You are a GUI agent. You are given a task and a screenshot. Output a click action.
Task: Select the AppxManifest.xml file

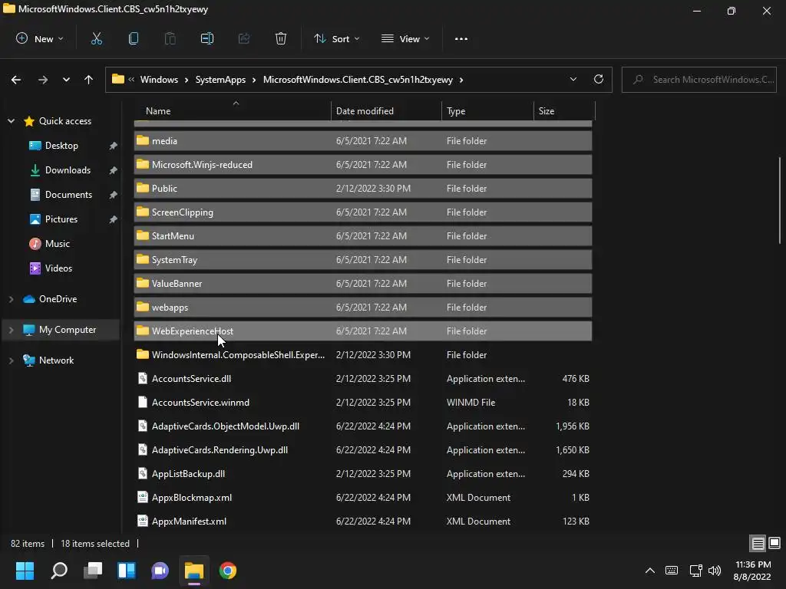(x=363, y=522)
